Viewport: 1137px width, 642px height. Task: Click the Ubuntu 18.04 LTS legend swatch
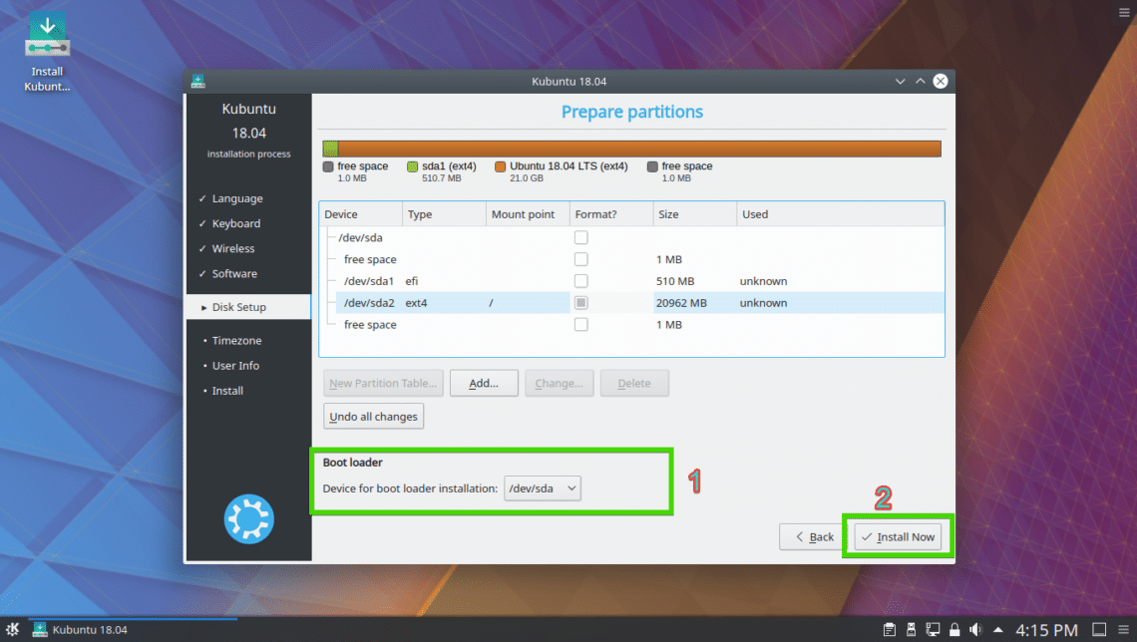click(500, 166)
